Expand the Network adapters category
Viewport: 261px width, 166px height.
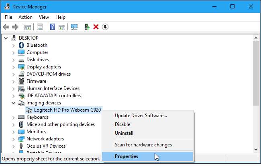[x=14, y=139]
